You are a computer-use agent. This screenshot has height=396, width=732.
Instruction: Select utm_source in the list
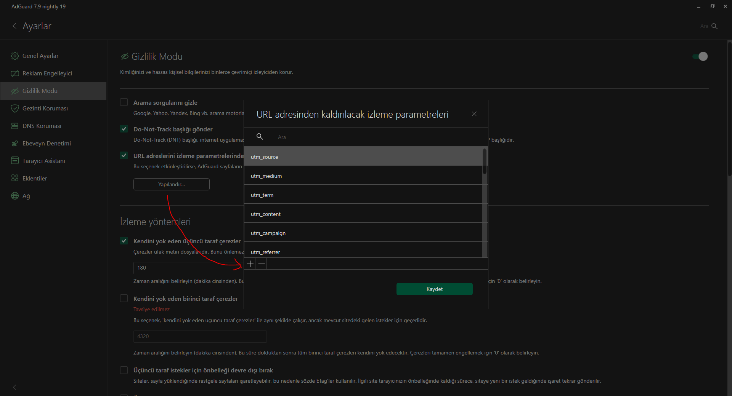coord(363,156)
